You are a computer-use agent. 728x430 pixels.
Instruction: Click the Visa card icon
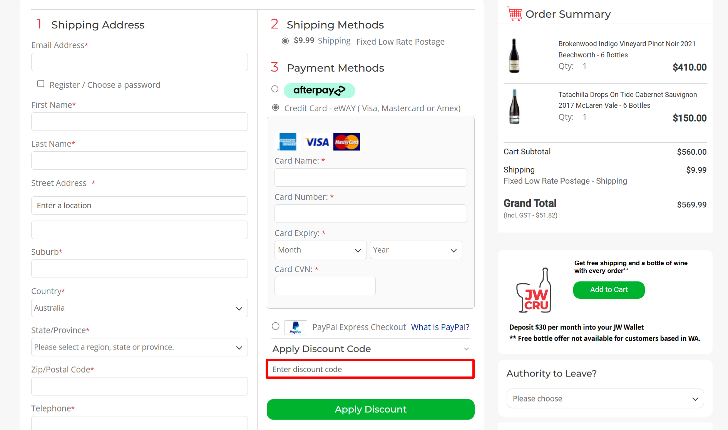(316, 142)
